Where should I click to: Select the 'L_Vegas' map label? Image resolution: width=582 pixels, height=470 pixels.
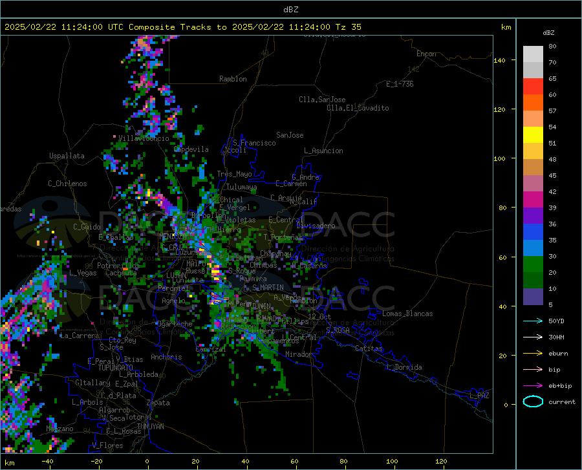(83, 273)
